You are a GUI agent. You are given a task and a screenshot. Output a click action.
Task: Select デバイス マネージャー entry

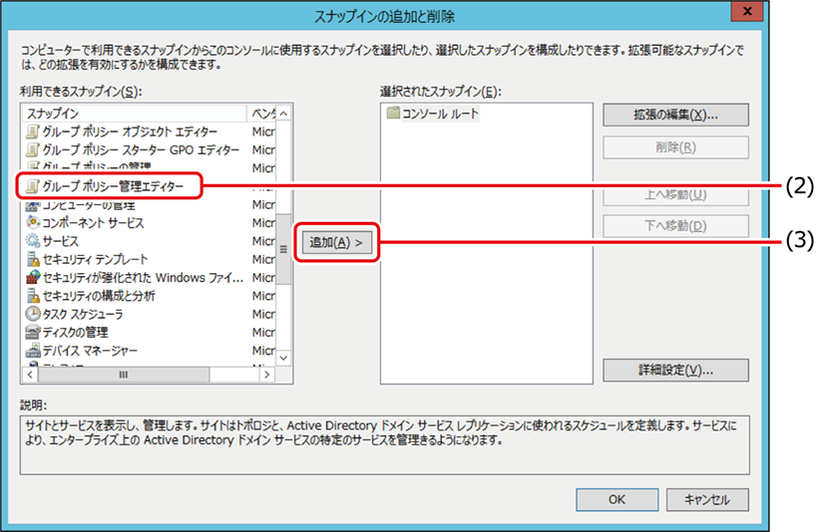pos(90,351)
